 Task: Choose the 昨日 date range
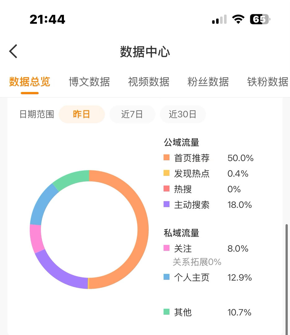[82, 114]
